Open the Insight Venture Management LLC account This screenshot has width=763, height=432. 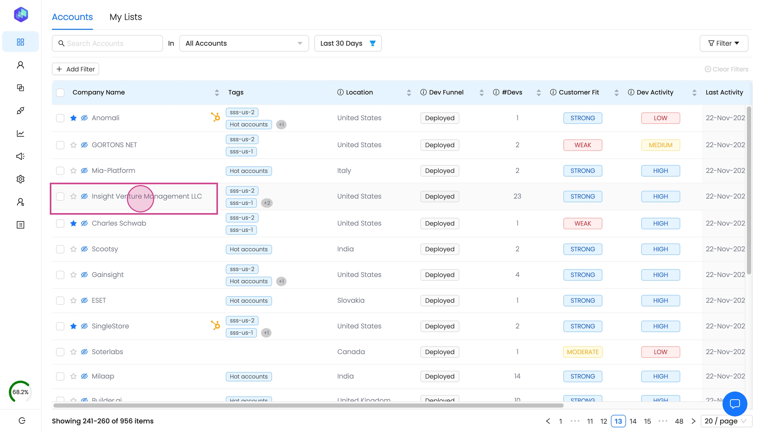[146, 196]
